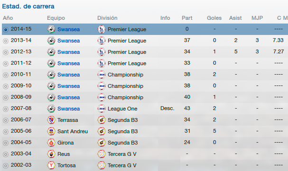Sort table by Goles column header

pyautogui.click(x=214, y=18)
